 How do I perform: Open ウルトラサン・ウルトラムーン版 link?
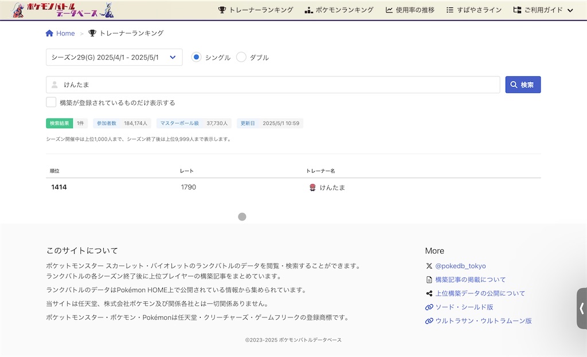pyautogui.click(x=483, y=321)
